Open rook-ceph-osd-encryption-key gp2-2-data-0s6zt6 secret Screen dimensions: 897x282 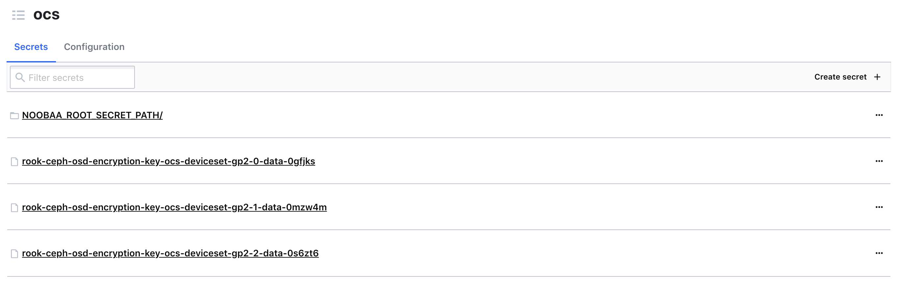[x=170, y=253]
